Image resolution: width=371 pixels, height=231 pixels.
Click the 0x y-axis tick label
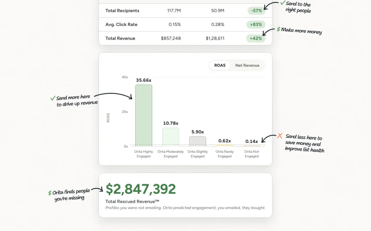tap(126, 147)
